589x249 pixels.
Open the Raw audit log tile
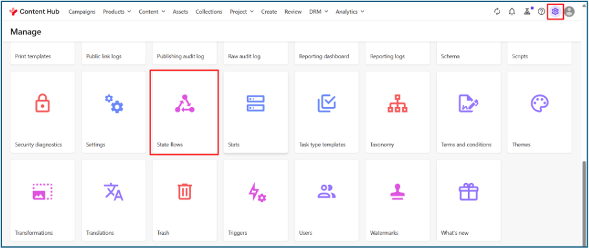tap(255, 54)
